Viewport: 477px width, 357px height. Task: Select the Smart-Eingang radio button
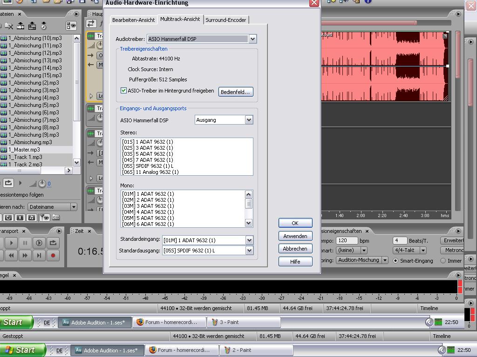pyautogui.click(x=395, y=260)
